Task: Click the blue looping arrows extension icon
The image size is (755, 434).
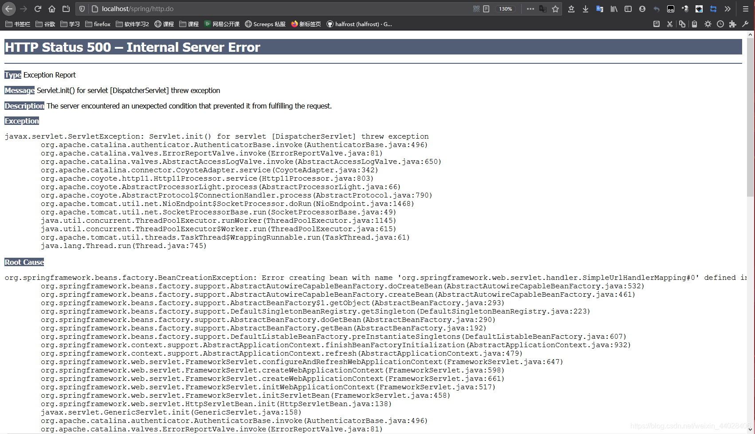Action: [713, 9]
